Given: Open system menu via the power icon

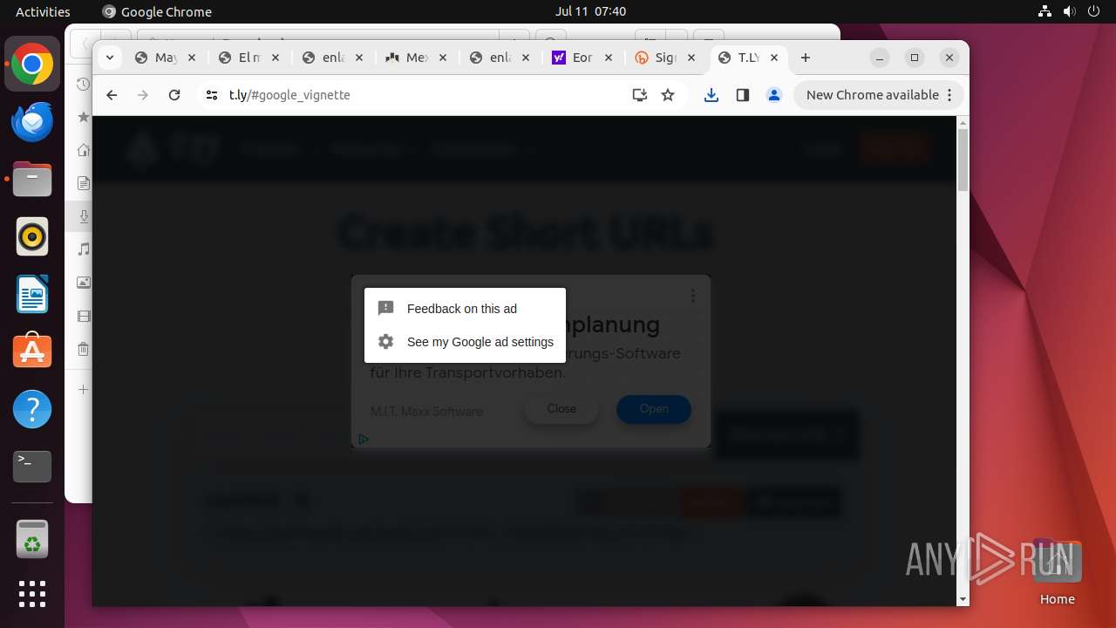Looking at the screenshot, I should (1095, 11).
